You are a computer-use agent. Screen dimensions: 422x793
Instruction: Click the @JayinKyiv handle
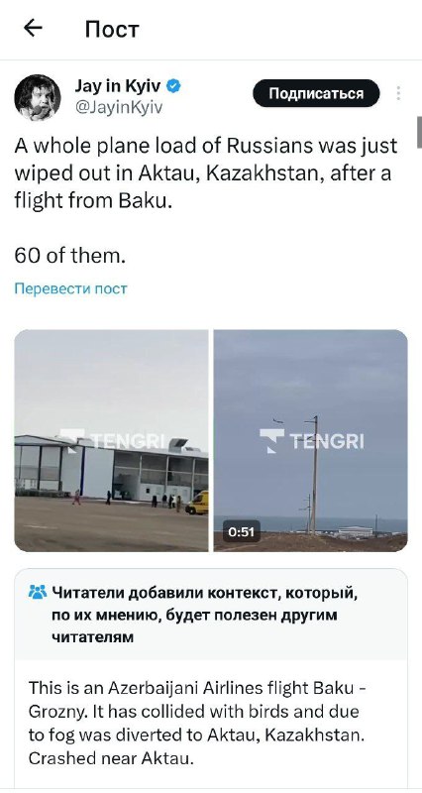tap(118, 108)
